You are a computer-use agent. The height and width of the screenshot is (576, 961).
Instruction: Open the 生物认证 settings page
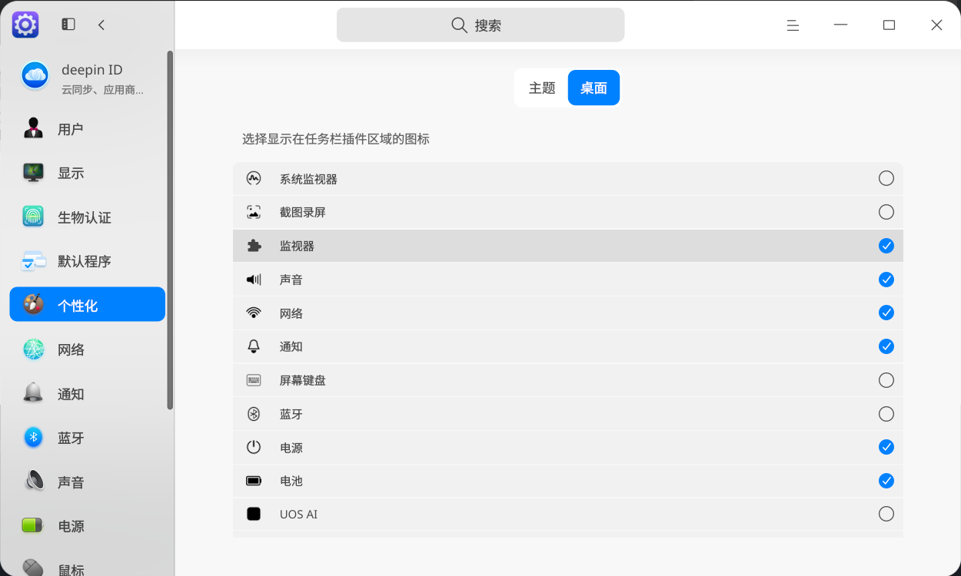(88, 217)
